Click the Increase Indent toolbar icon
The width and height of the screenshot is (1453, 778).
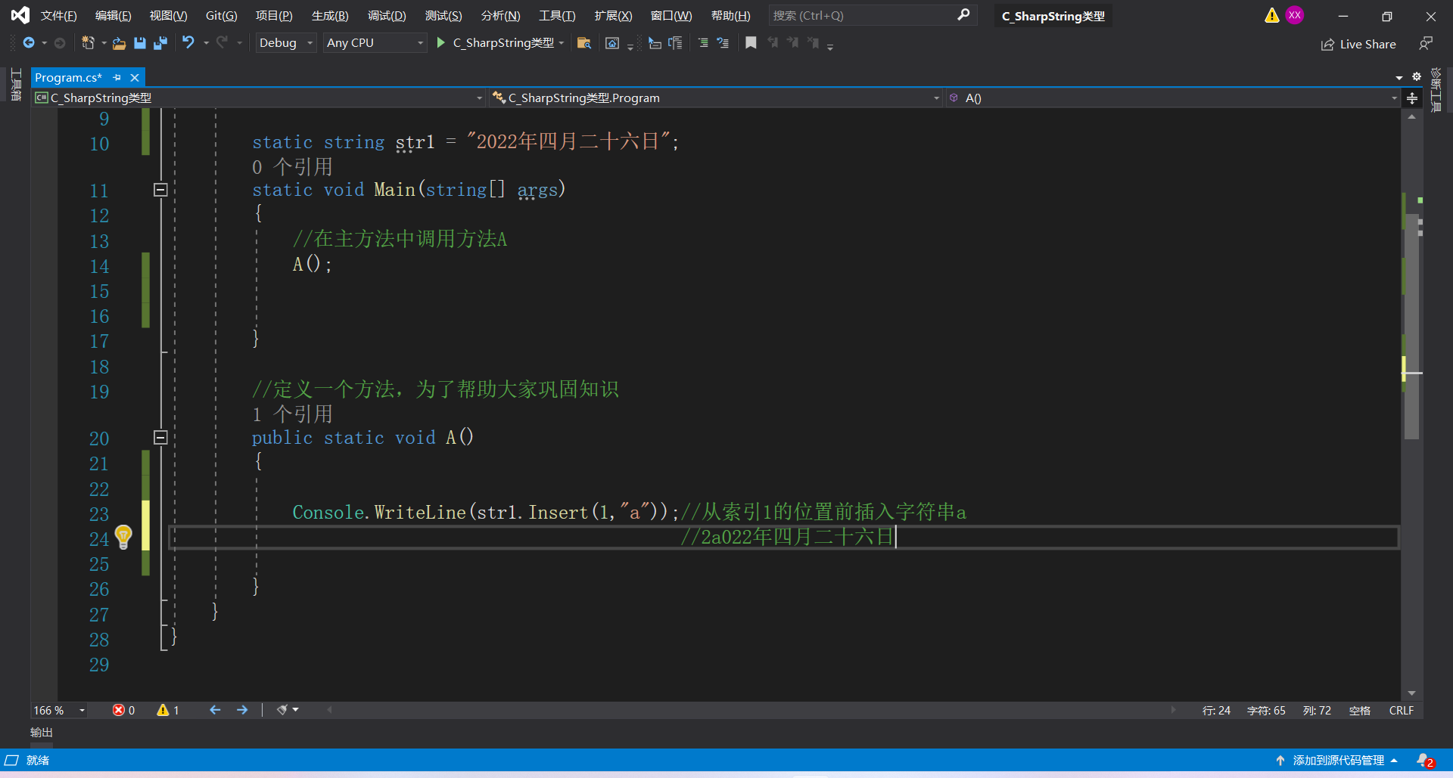675,43
